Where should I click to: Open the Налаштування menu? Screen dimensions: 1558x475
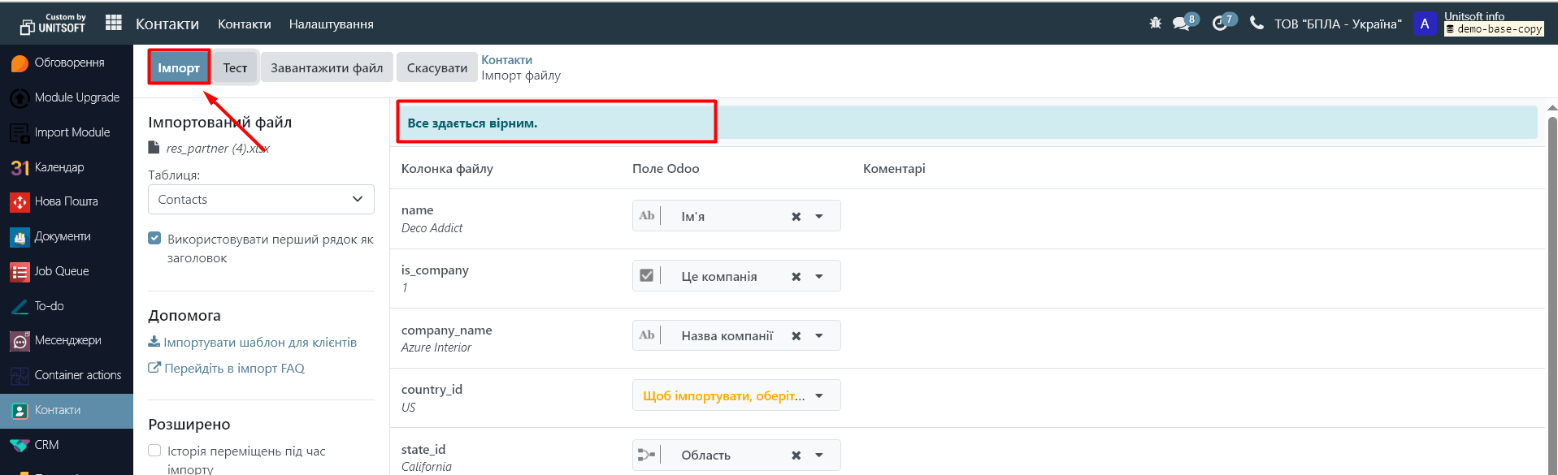pyautogui.click(x=331, y=24)
